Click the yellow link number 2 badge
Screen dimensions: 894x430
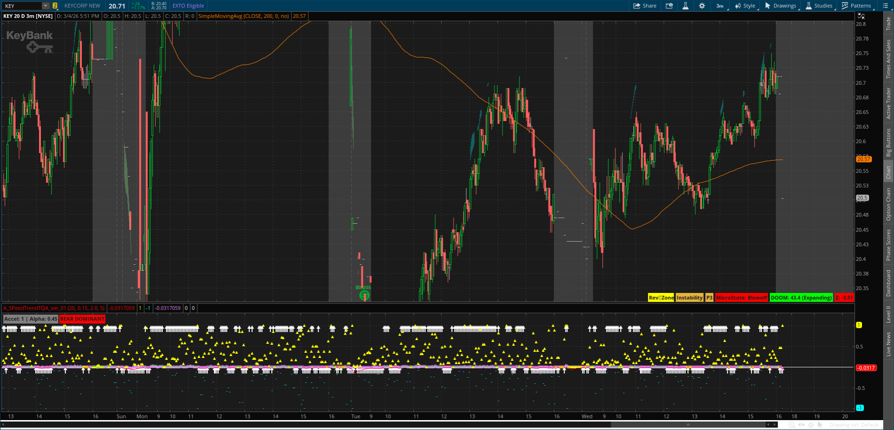click(55, 6)
